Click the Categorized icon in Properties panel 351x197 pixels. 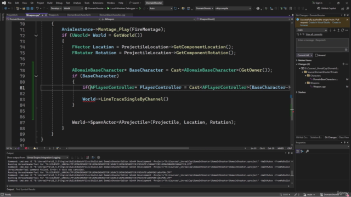(297, 152)
